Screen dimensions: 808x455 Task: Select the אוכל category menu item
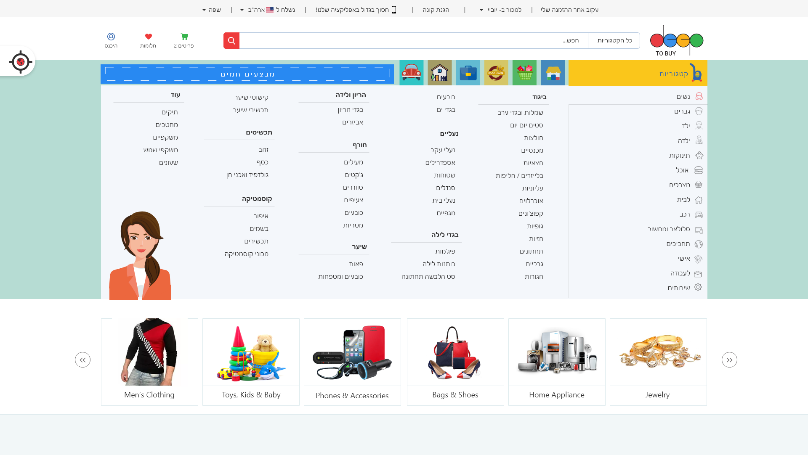pos(682,170)
